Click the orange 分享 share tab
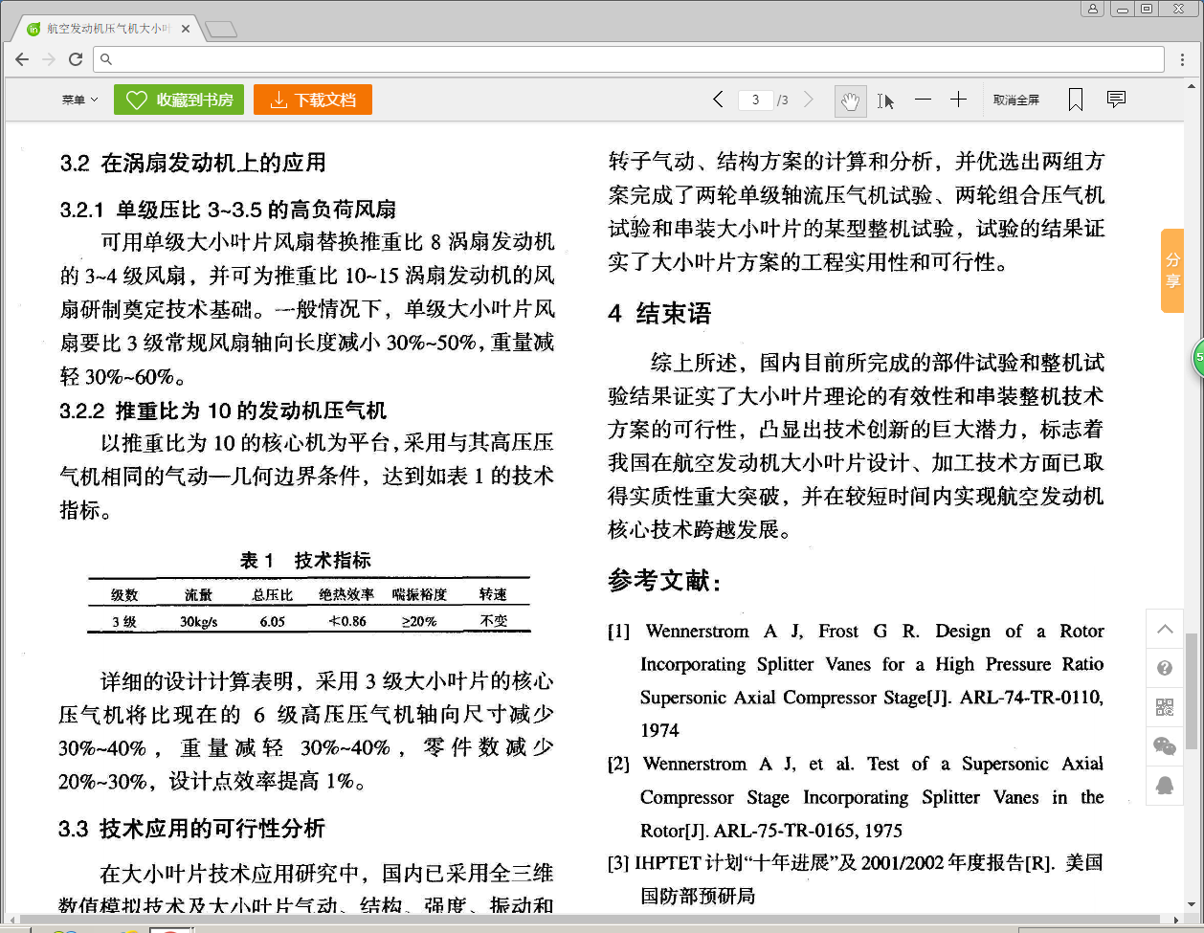 click(x=1172, y=271)
